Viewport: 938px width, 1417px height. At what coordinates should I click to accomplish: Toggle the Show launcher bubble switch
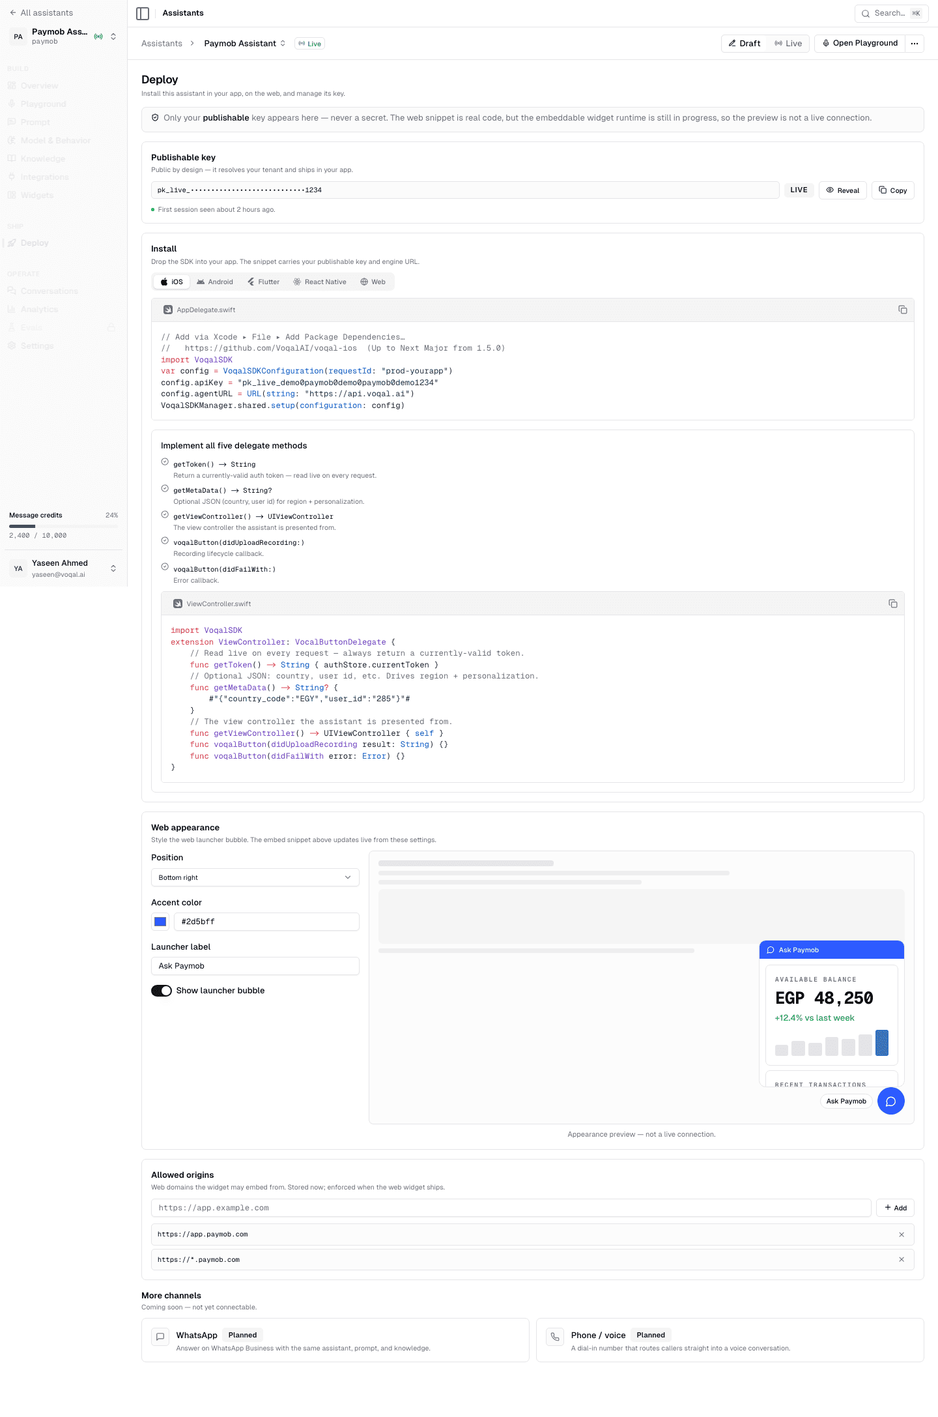(x=162, y=991)
